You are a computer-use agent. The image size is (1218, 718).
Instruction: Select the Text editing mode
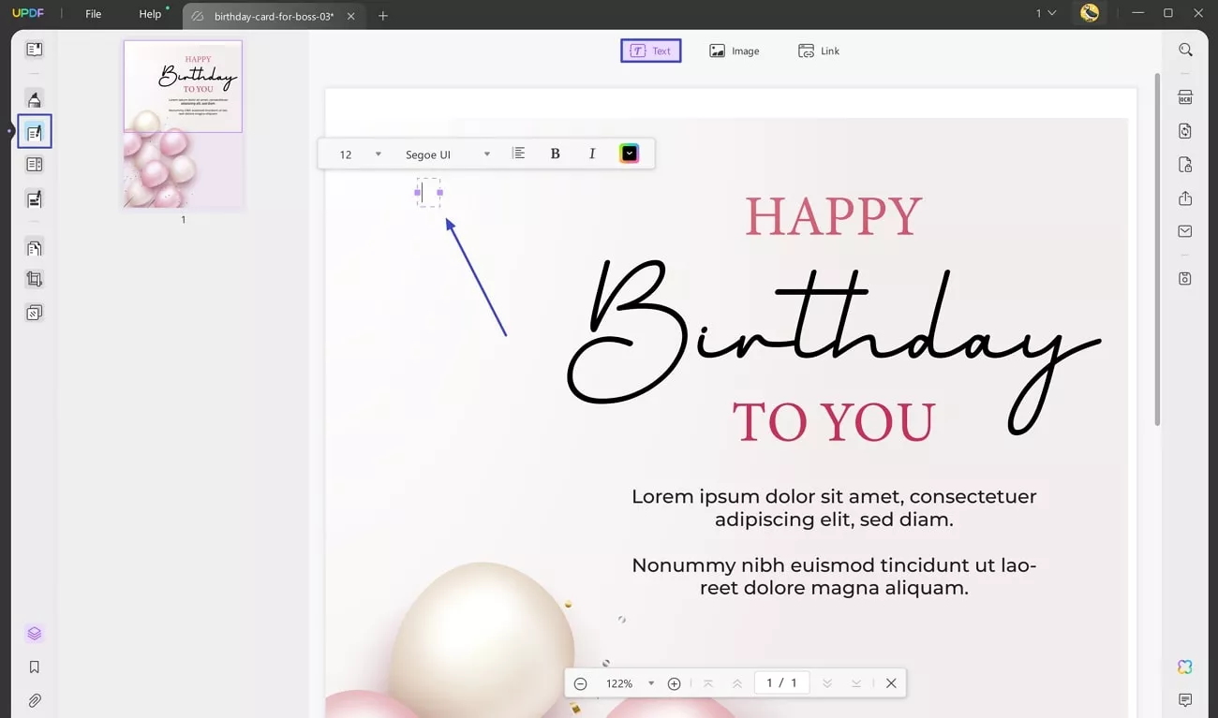click(x=651, y=51)
